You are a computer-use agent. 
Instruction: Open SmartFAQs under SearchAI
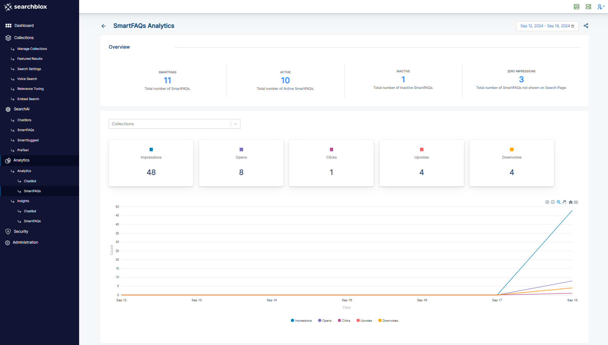[x=26, y=130]
